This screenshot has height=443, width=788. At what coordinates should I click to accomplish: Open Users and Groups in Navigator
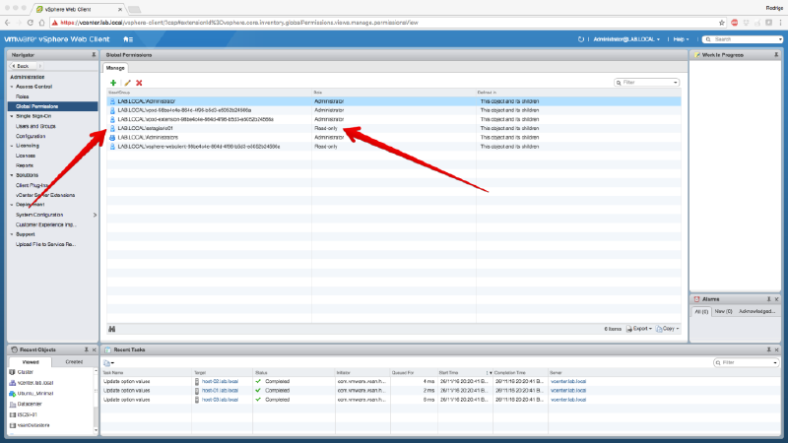35,126
